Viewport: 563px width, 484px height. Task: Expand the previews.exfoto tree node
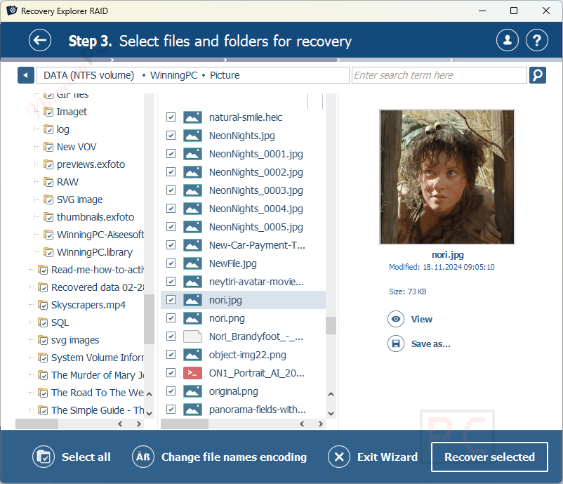[37, 164]
